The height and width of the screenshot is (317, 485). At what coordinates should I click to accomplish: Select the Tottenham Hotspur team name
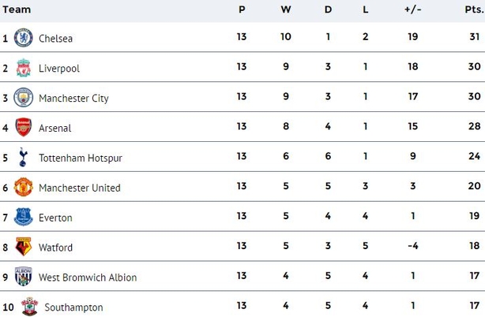81,158
